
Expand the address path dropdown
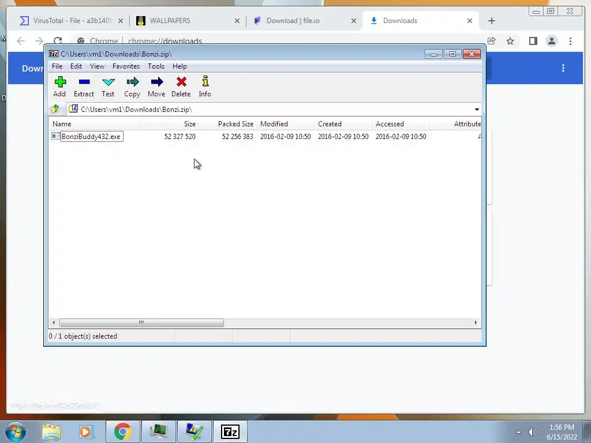click(x=477, y=109)
